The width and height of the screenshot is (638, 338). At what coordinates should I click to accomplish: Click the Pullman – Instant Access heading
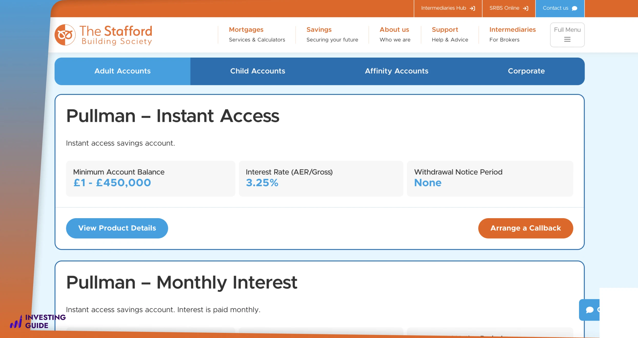pyautogui.click(x=173, y=116)
